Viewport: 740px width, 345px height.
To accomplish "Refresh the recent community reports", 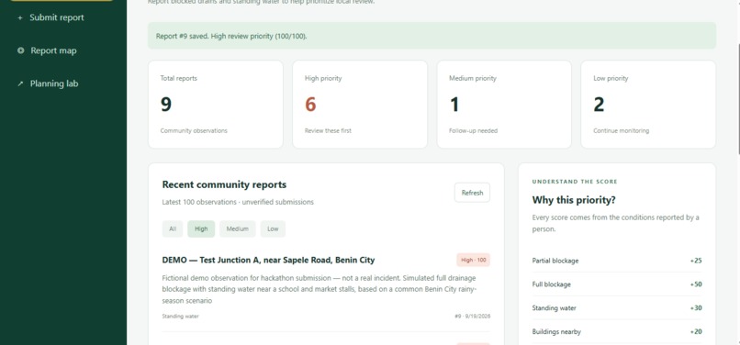I will point(472,193).
